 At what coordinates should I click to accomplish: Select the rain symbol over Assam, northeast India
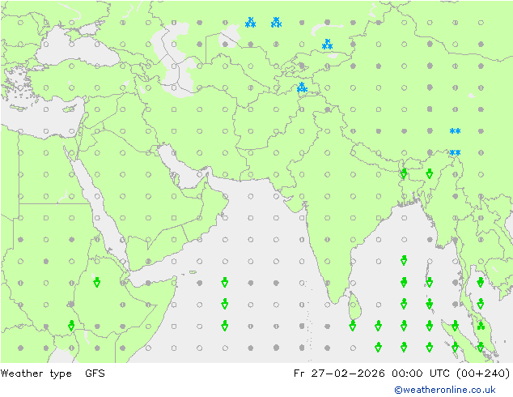tap(429, 173)
